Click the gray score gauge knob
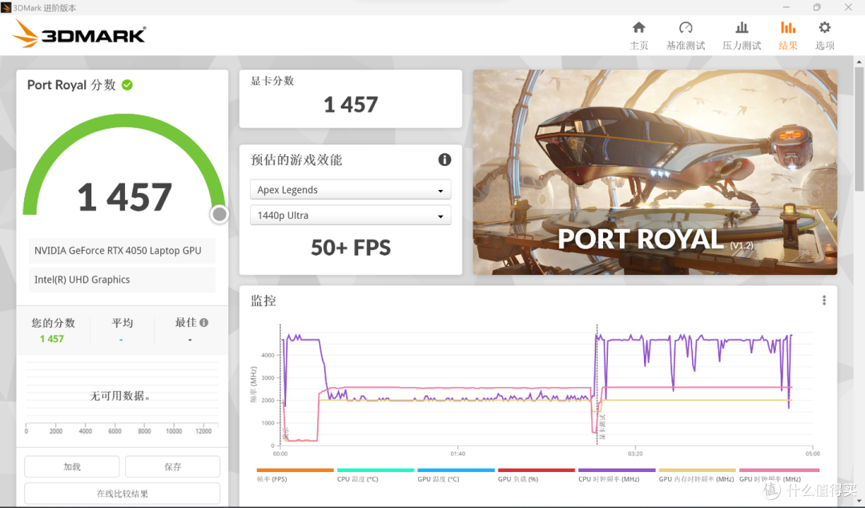The image size is (865, 508). coord(219,214)
